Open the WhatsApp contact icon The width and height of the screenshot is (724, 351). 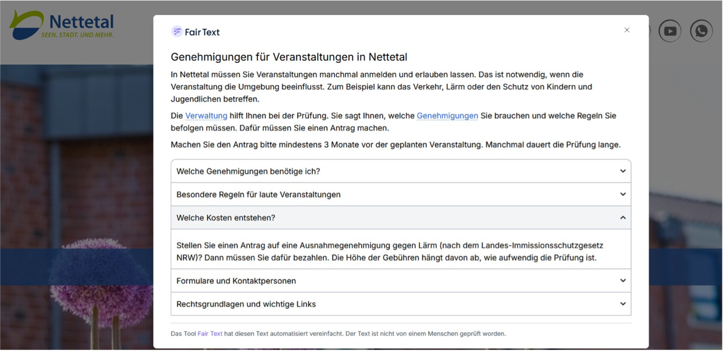pos(701,31)
